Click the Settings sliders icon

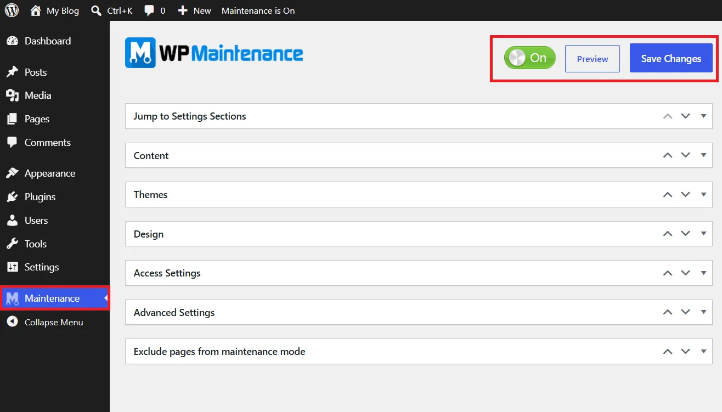coord(12,267)
